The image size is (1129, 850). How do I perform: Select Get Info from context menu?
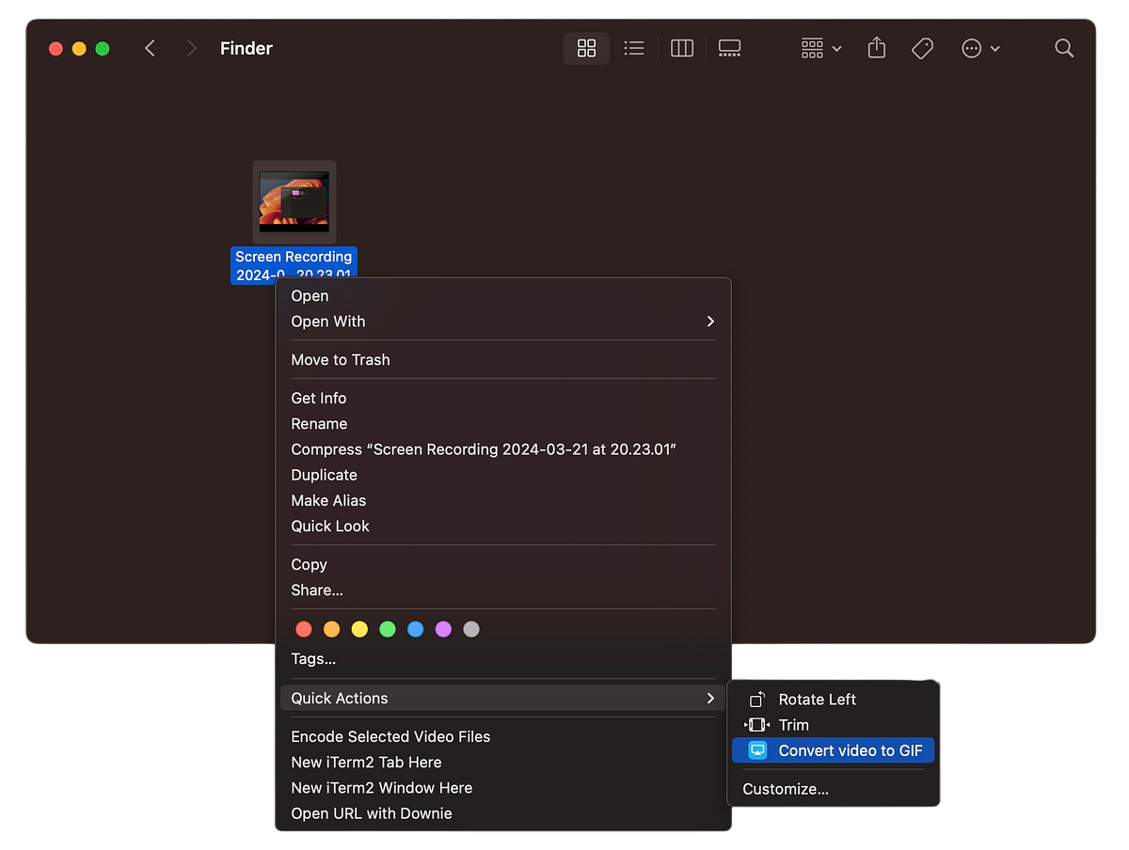coord(503,399)
